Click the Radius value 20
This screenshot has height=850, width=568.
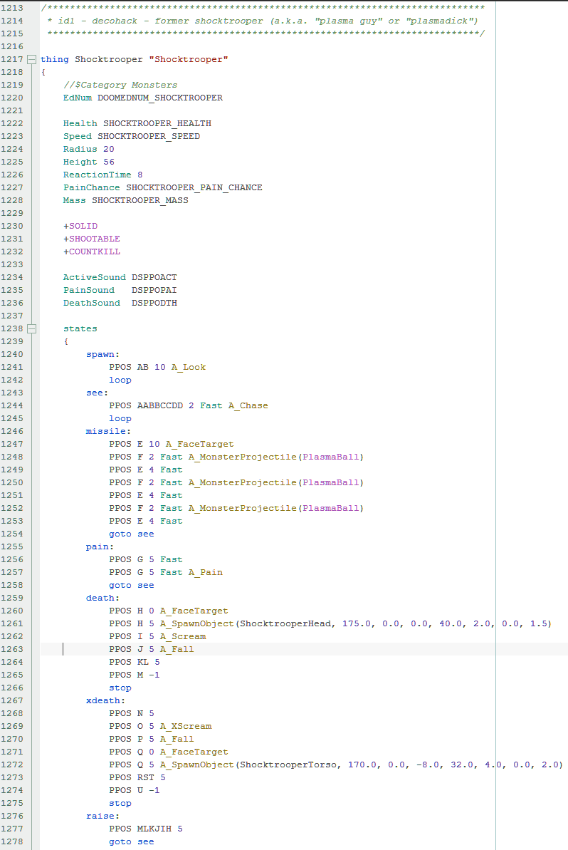click(x=109, y=149)
